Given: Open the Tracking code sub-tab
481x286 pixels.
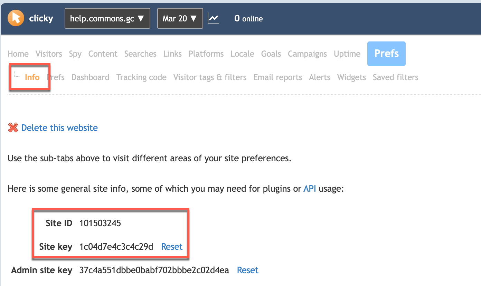Looking at the screenshot, I should [x=141, y=77].
